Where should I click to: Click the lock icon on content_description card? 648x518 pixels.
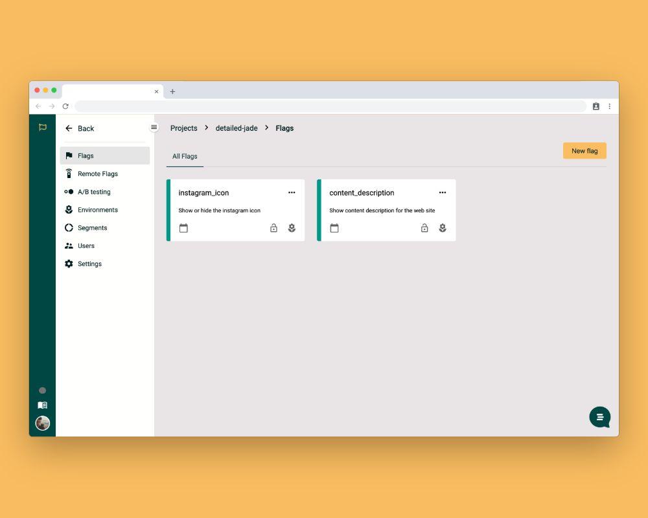point(424,228)
